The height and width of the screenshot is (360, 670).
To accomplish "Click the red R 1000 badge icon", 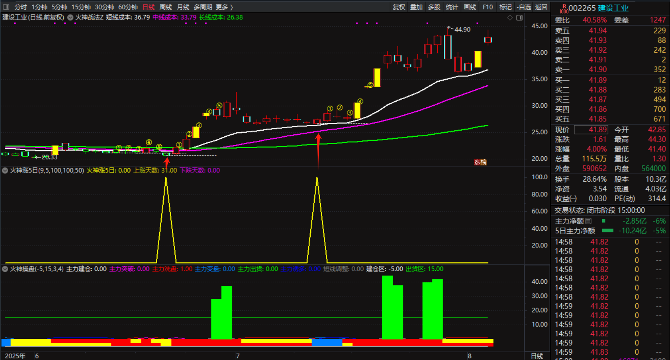I will [x=564, y=8].
